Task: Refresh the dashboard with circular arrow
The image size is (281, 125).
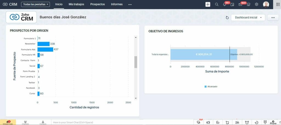Action: point(227,18)
